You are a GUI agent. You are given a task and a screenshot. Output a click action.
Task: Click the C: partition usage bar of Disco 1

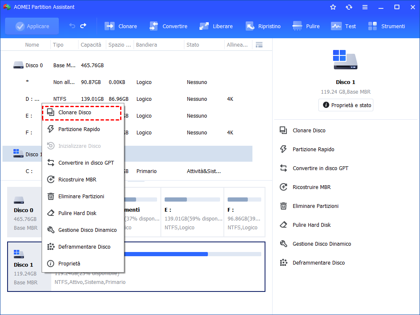(192, 254)
